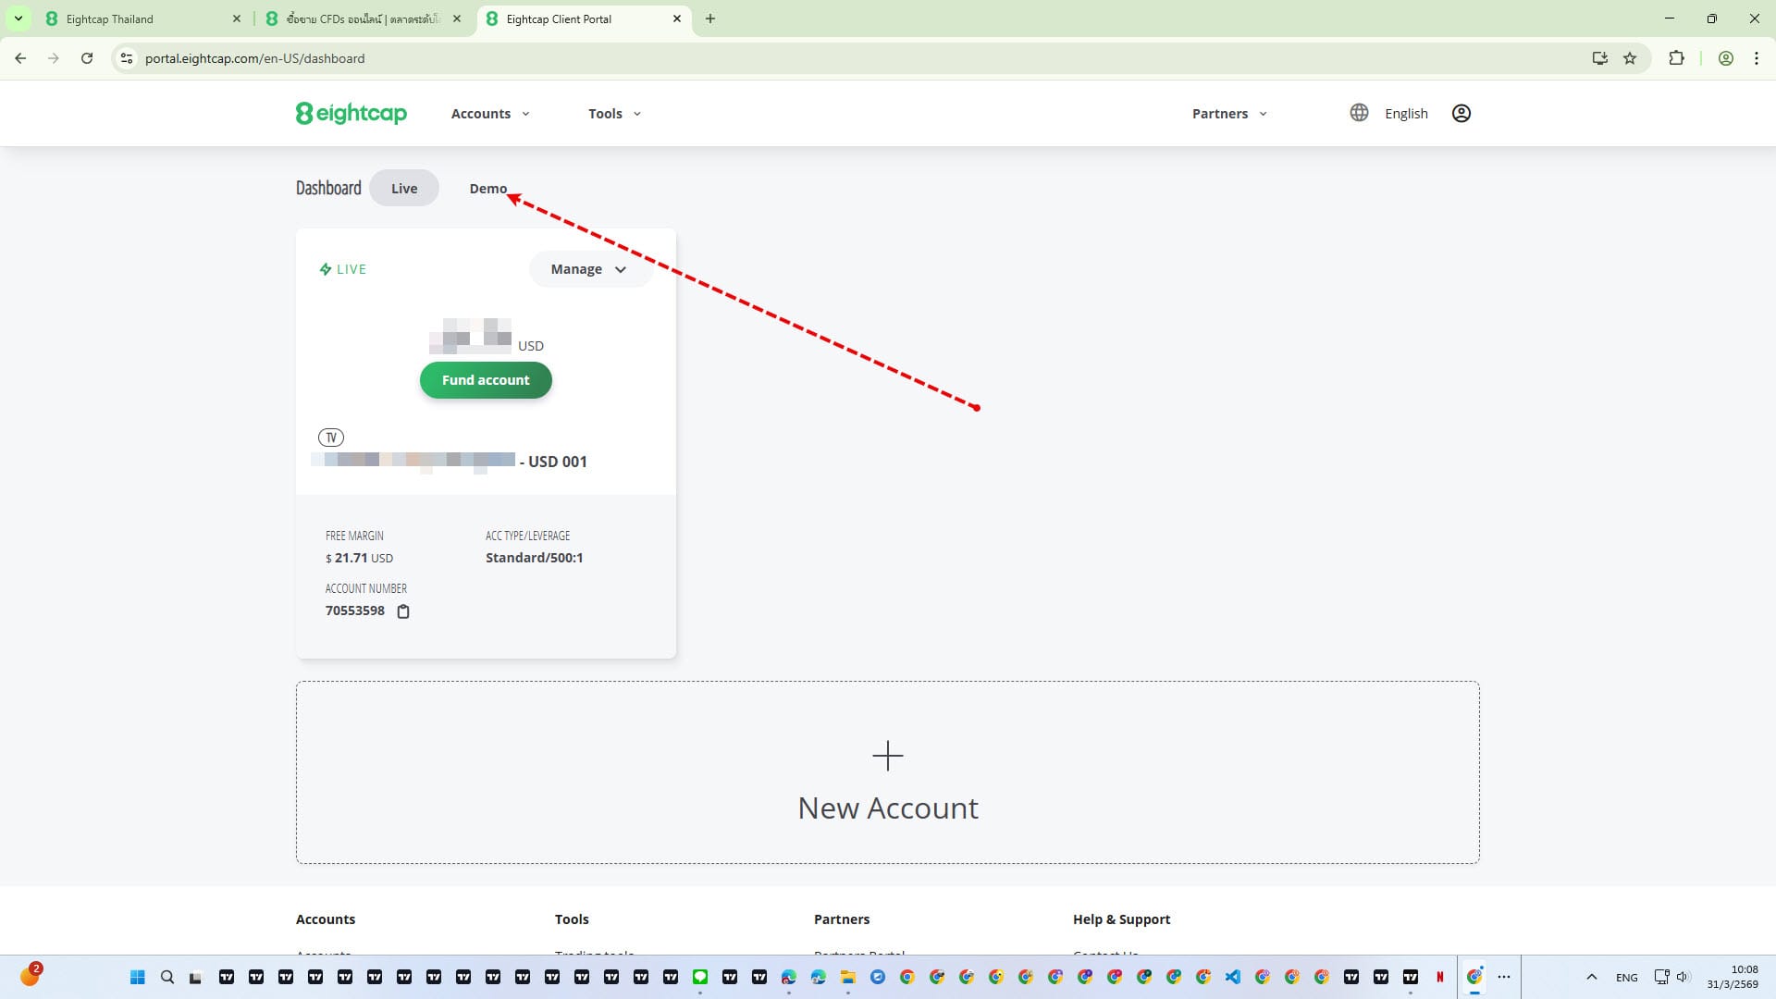
Task: Open Chrome extensions puzzle icon
Action: [1675, 58]
